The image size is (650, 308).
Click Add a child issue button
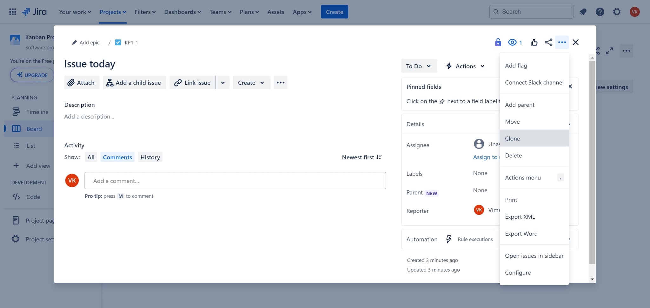134,82
